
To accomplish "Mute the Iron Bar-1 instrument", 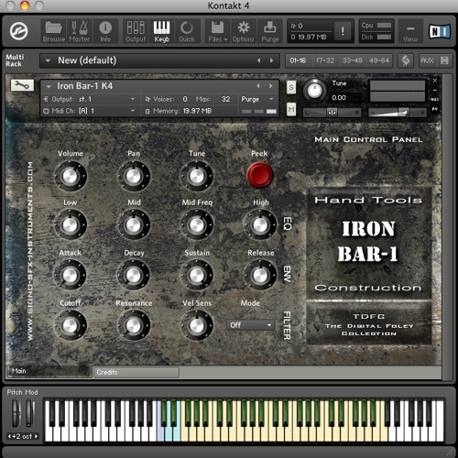I will [x=291, y=109].
